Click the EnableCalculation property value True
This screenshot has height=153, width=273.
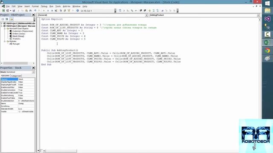[26, 90]
